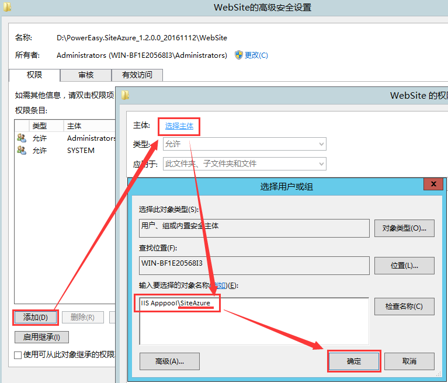
Task: Expand the 应用于 dropdown for folder scope
Action: [245, 163]
